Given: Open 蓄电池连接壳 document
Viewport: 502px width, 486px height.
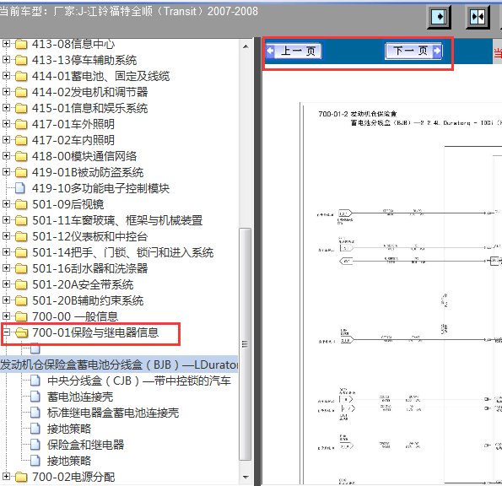Looking at the screenshot, I should pyautogui.click(x=80, y=397).
